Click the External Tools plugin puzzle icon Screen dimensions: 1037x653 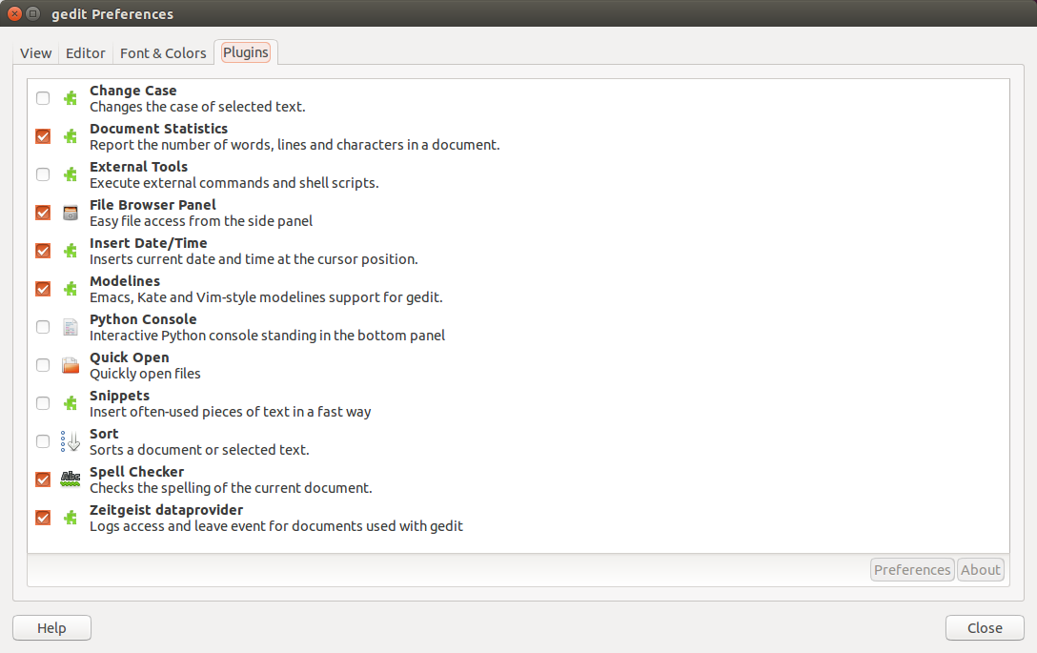[71, 174]
